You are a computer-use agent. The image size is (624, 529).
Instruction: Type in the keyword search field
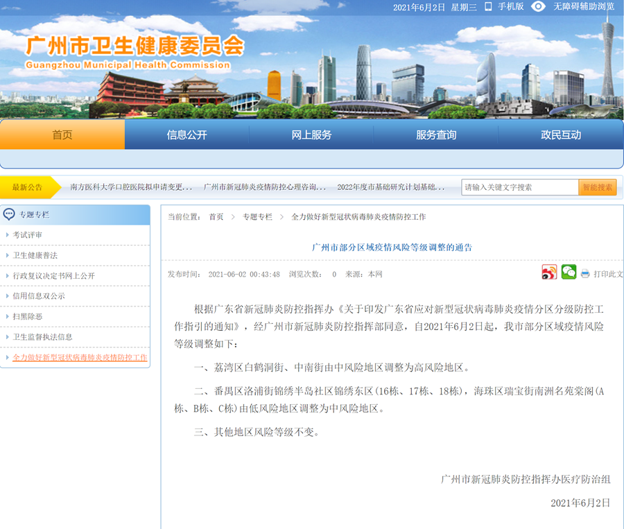pyautogui.click(x=520, y=187)
